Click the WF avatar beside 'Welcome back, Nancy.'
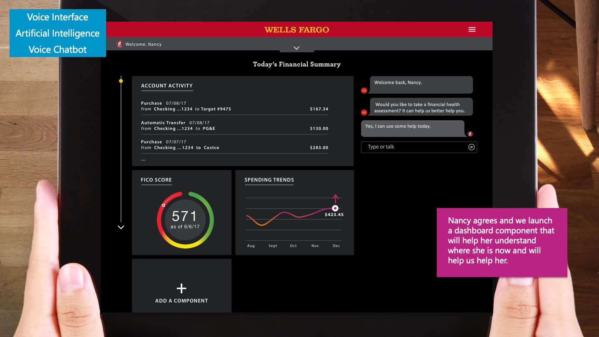599x337 pixels. (364, 90)
